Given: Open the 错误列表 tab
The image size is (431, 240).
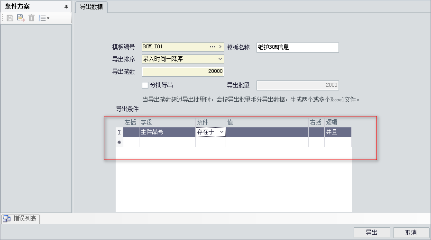Looking at the screenshot, I should click(x=20, y=219).
